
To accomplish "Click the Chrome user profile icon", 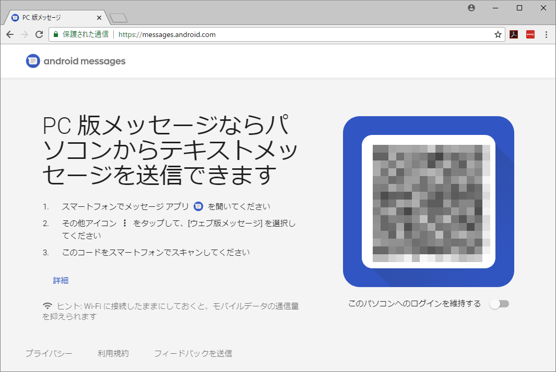I will coord(471,8).
